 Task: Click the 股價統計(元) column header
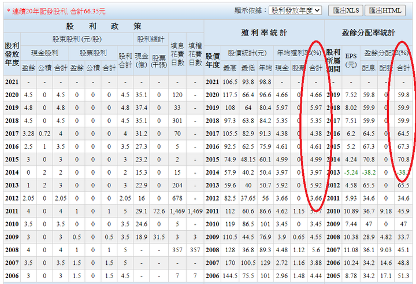(247, 53)
